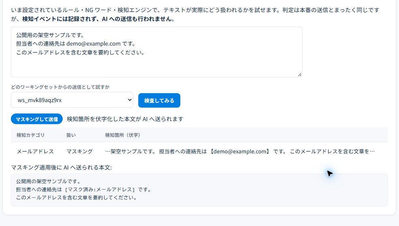Click the マスキング handling cell
The height and width of the screenshot is (226, 399).
[79, 151]
